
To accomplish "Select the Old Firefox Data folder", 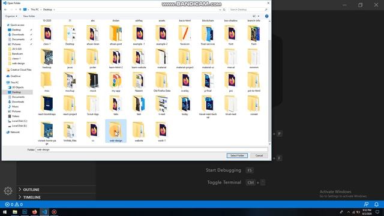I will (x=162, y=82).
